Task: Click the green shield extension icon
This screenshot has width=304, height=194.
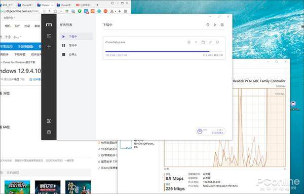Action: point(80,11)
